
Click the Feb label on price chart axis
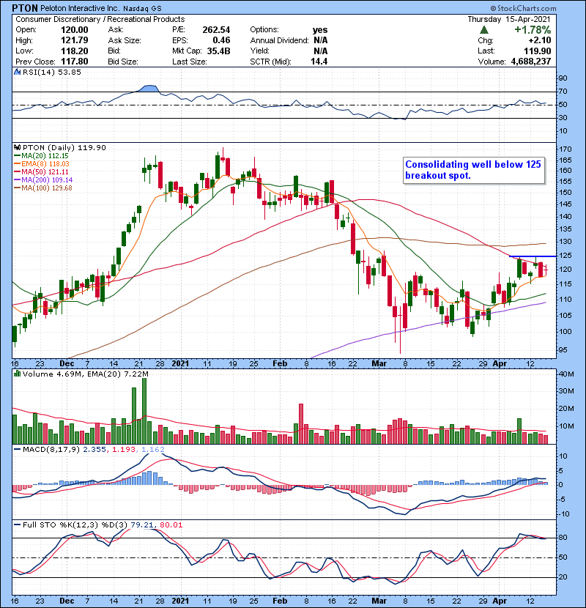coord(280,363)
